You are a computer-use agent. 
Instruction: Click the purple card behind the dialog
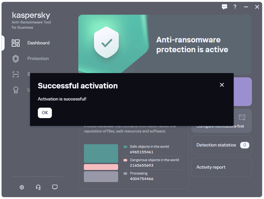243,92
